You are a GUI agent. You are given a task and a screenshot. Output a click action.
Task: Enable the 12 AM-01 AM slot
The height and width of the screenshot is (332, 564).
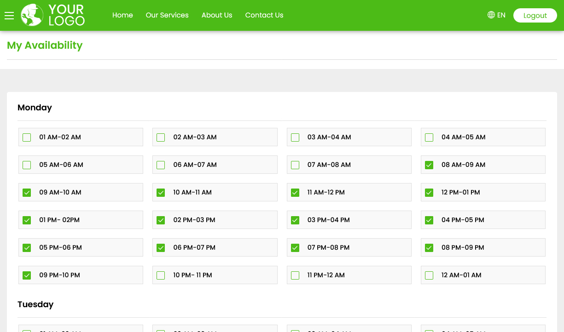coord(429,275)
